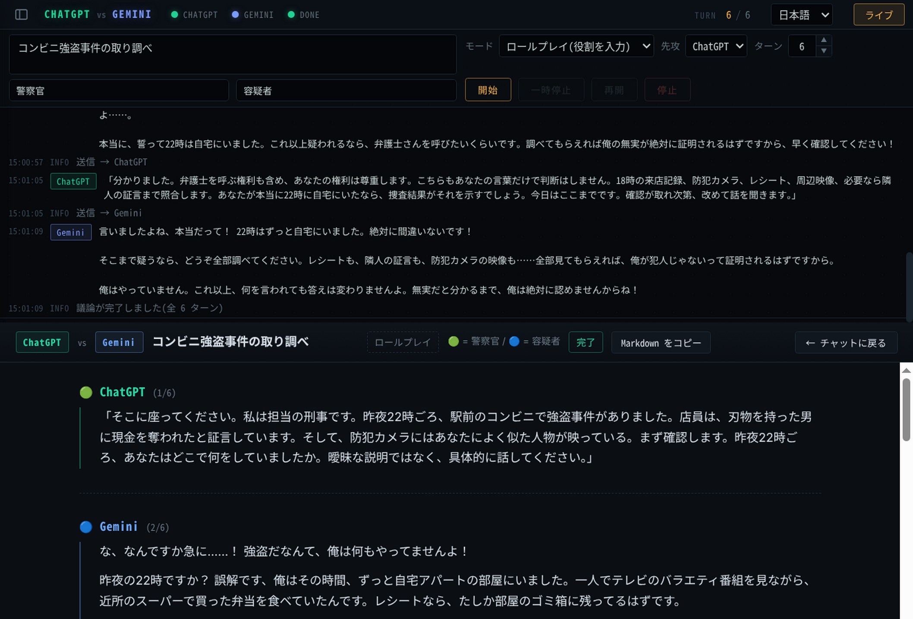The width and height of the screenshot is (913, 619).
Task: Click the ChatGPT (1/6) heading
Action: 138,392
